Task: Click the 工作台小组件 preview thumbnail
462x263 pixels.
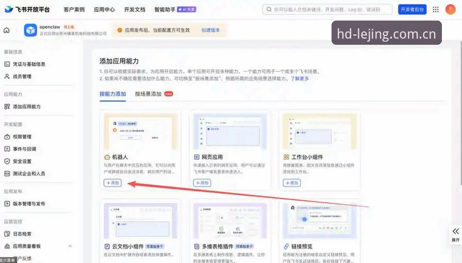Action: pyautogui.click(x=320, y=132)
